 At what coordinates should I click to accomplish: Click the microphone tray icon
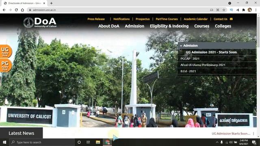tap(221, 142)
